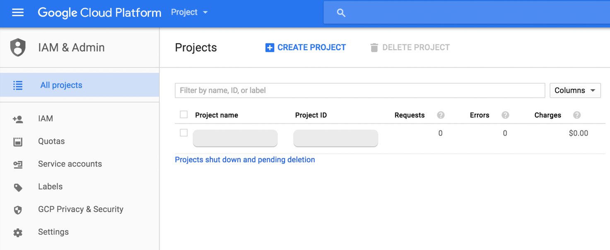Click the DELETE PROJECT button

(x=410, y=47)
